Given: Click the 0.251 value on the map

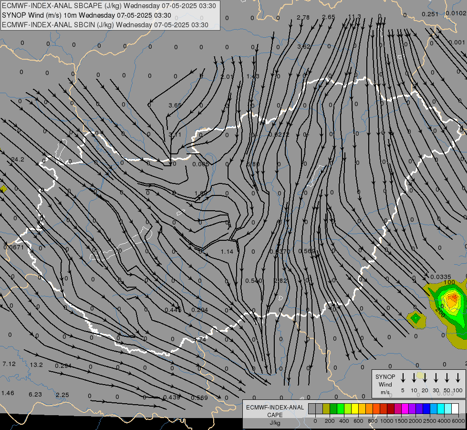Looking at the screenshot, I should click(430, 14).
